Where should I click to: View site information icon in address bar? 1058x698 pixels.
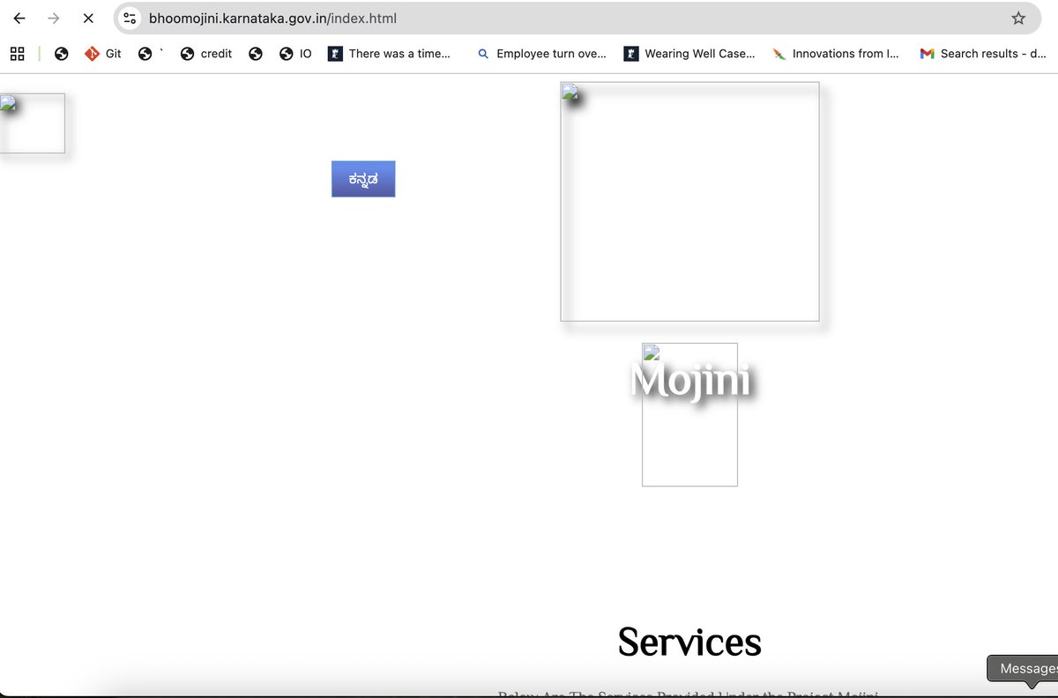pyautogui.click(x=130, y=18)
